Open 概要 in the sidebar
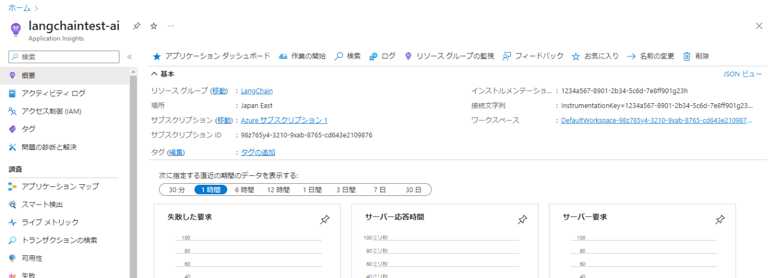 click(65, 76)
